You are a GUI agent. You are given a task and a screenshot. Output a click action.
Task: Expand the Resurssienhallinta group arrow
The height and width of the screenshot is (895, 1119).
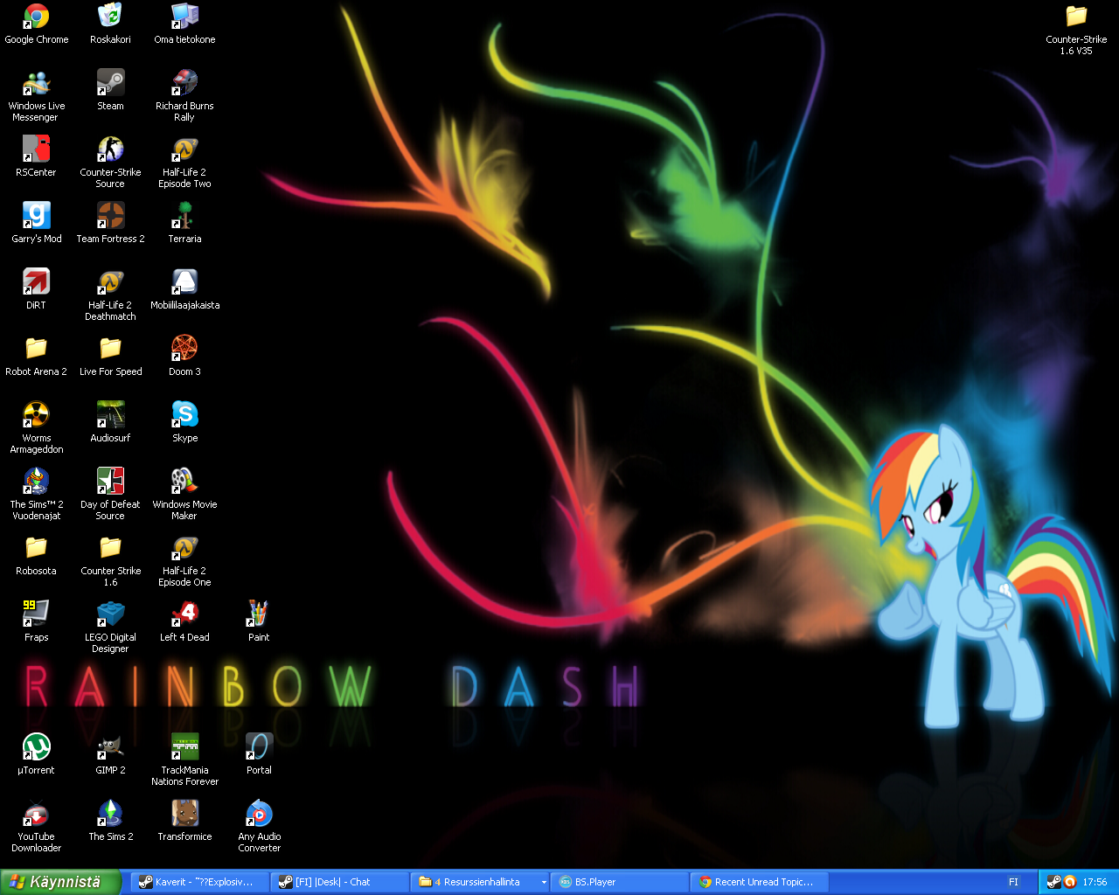point(544,883)
